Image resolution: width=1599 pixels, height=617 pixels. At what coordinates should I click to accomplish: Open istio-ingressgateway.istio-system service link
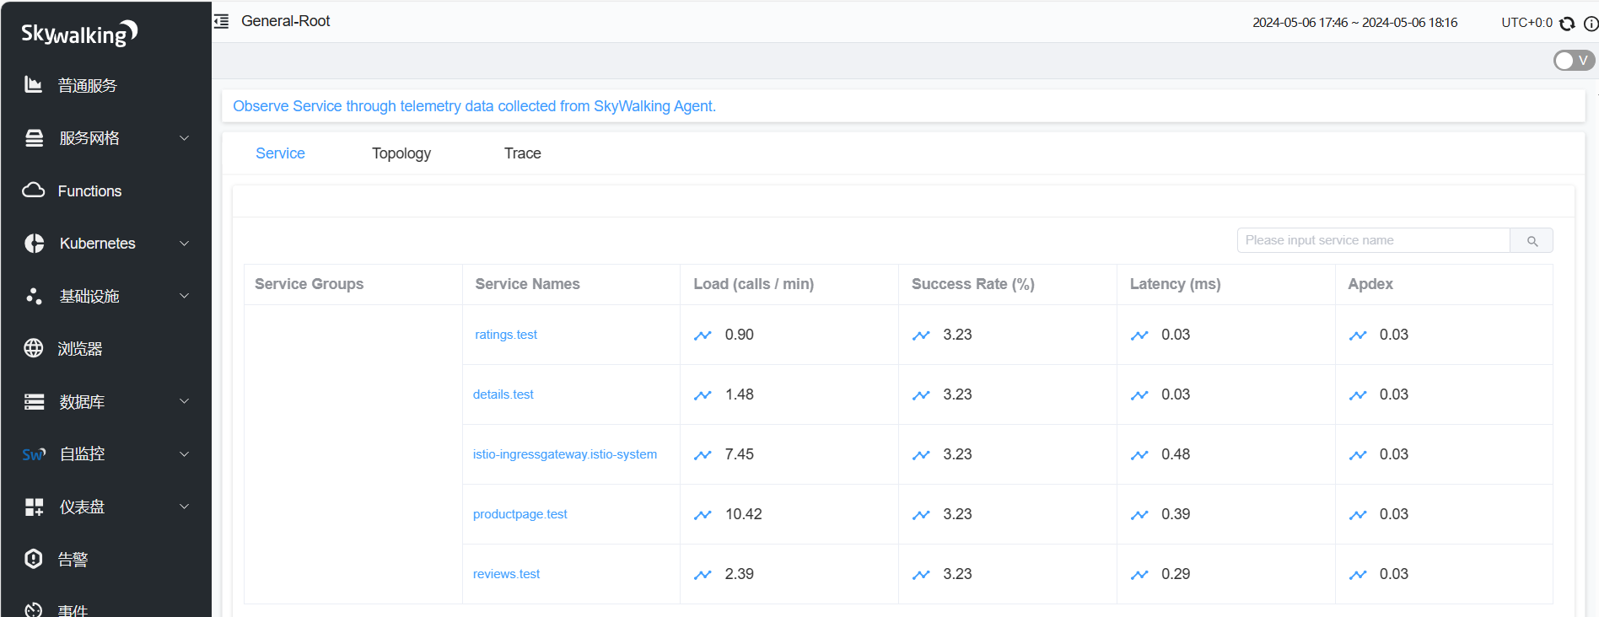coord(565,454)
